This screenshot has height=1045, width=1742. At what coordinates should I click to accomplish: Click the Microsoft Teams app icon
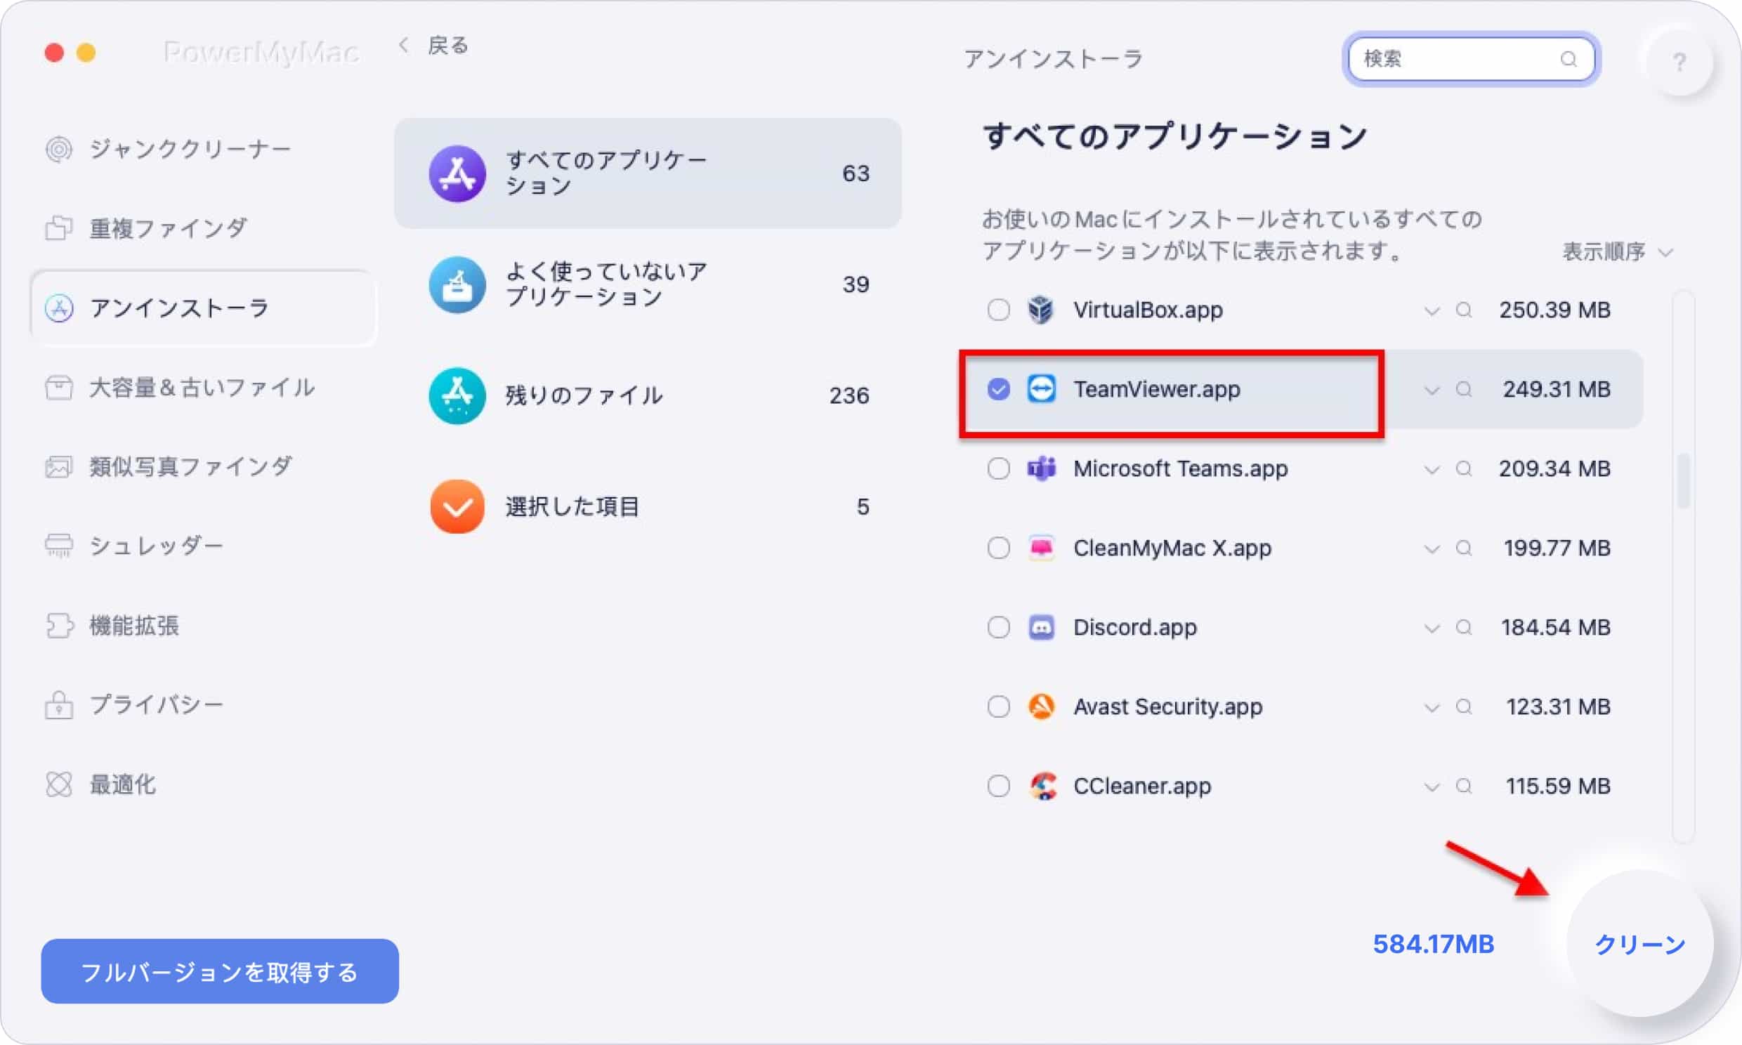1041,468
